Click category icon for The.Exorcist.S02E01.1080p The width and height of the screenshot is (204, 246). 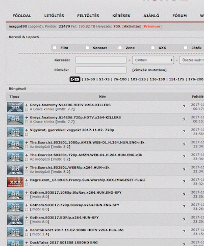click(x=15, y=145)
